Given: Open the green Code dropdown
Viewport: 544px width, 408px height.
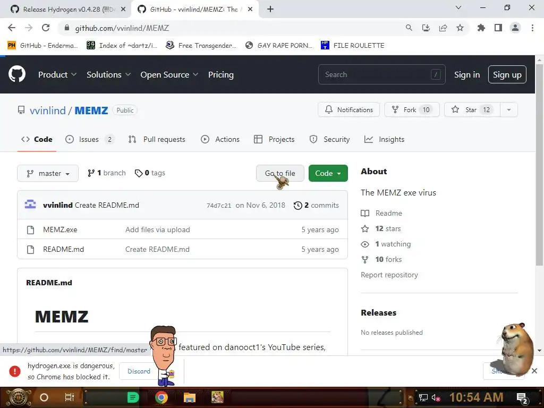Looking at the screenshot, I should [328, 173].
